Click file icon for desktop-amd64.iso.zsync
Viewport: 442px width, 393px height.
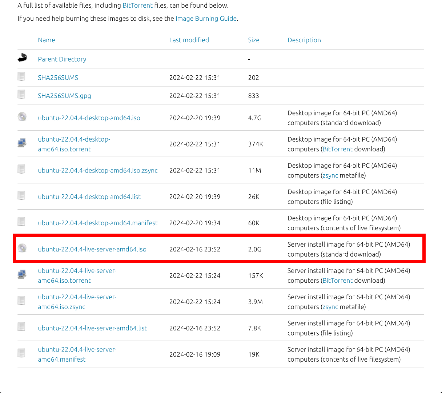(x=22, y=169)
